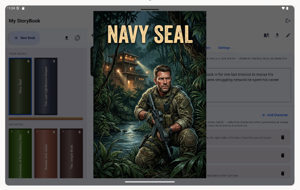Click the download icon on The Jungle Book
Viewport: 300px width, 190px height.
[63, 131]
